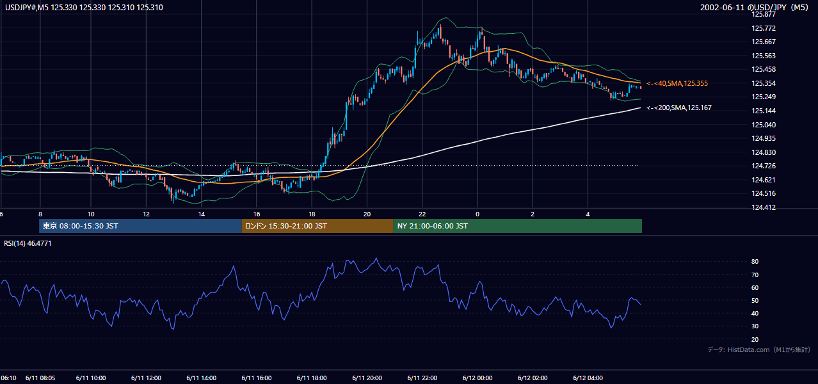Click price axis value 125.667

[764, 42]
